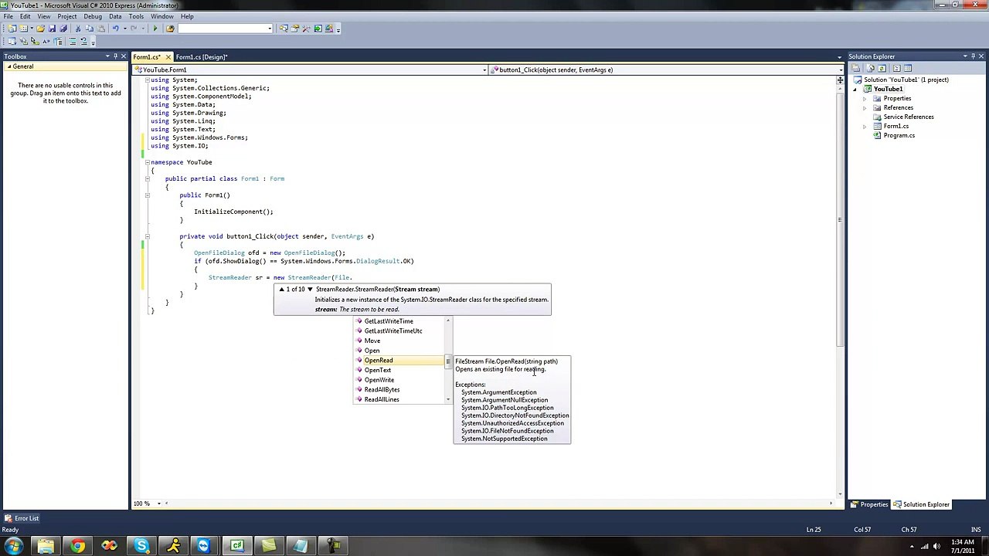Open Skype from the taskbar
The image size is (989, 556).
click(141, 546)
